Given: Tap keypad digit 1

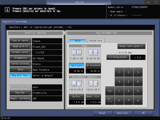Looking at the screenshot, I should 119,72.
